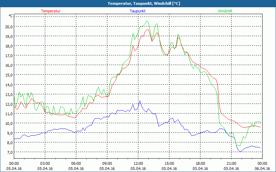Click the 7,0 y-axis value
276x172 pixels.
coord(10,152)
